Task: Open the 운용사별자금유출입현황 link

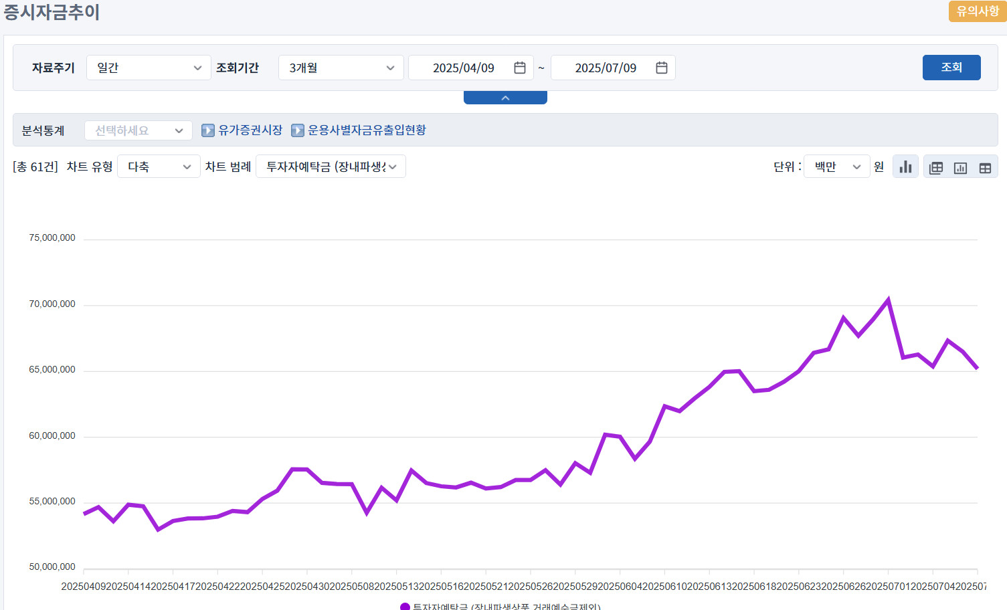Action: click(x=367, y=130)
